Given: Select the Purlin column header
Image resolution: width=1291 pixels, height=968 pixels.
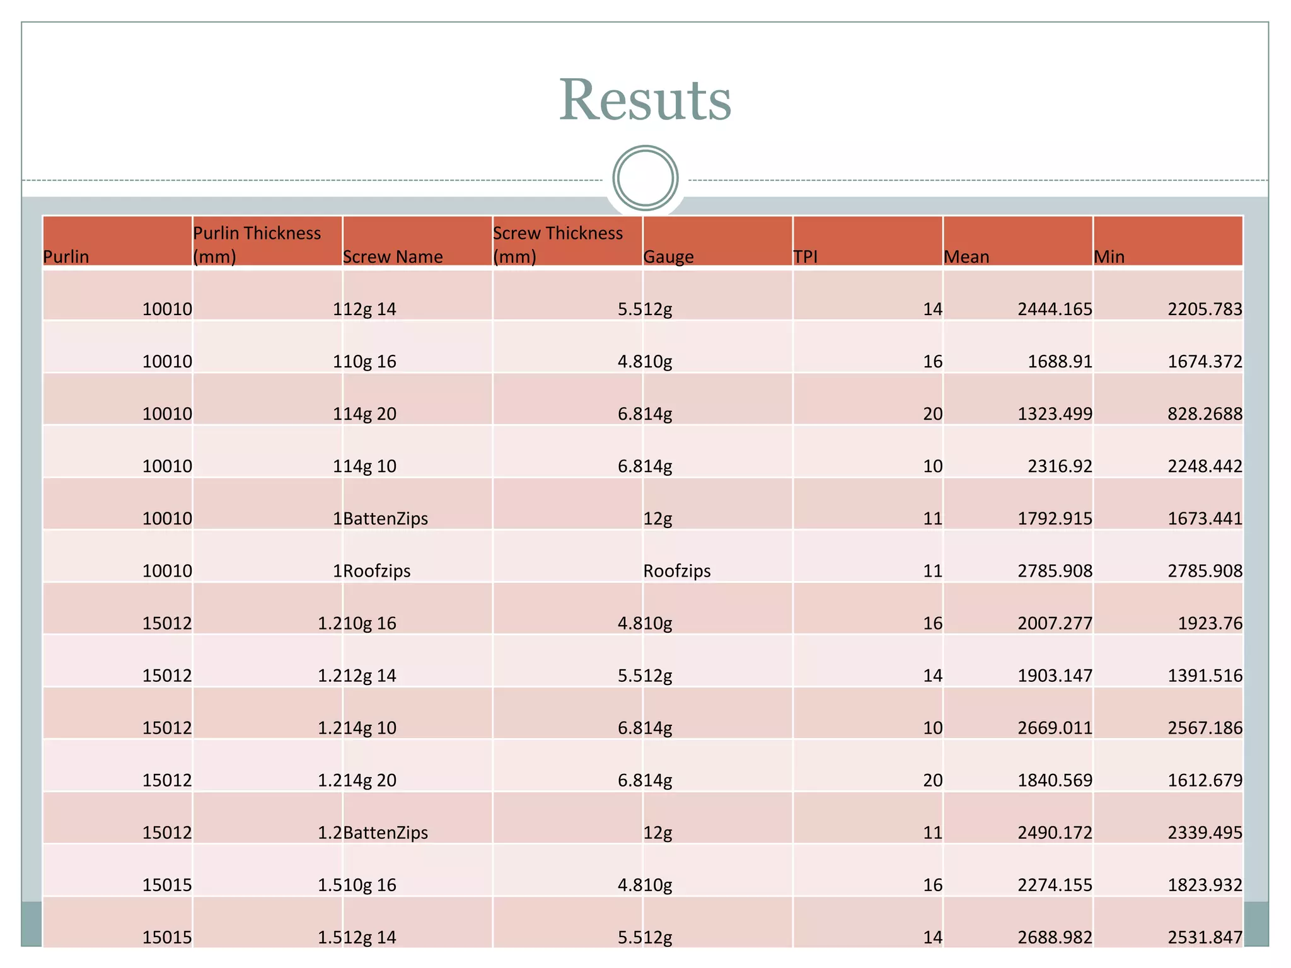Looking at the screenshot, I should (117, 241).
